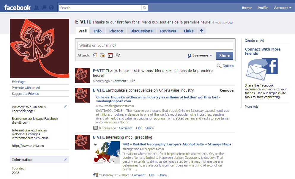Viewport: 295px width, 179px height.
Task: Click Connect With More Friends heading
Action: coord(263,51)
